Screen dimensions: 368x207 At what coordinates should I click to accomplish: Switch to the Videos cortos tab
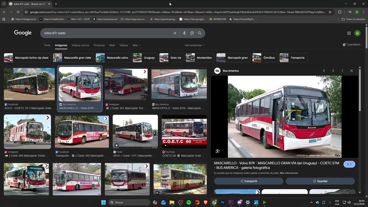[80, 45]
